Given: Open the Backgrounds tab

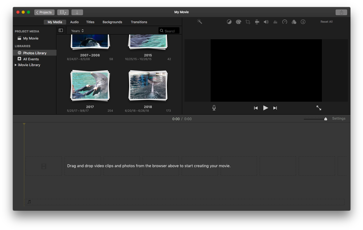Looking at the screenshot, I should click(112, 22).
